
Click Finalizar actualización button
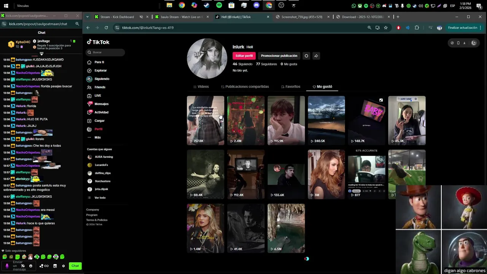pos(462,28)
